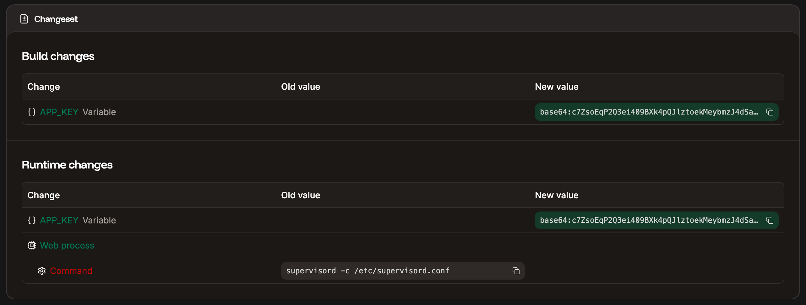Click the curly braces icon beside APP_KEY in Runtime changes
Screen dimensions: 806x305
click(32, 220)
